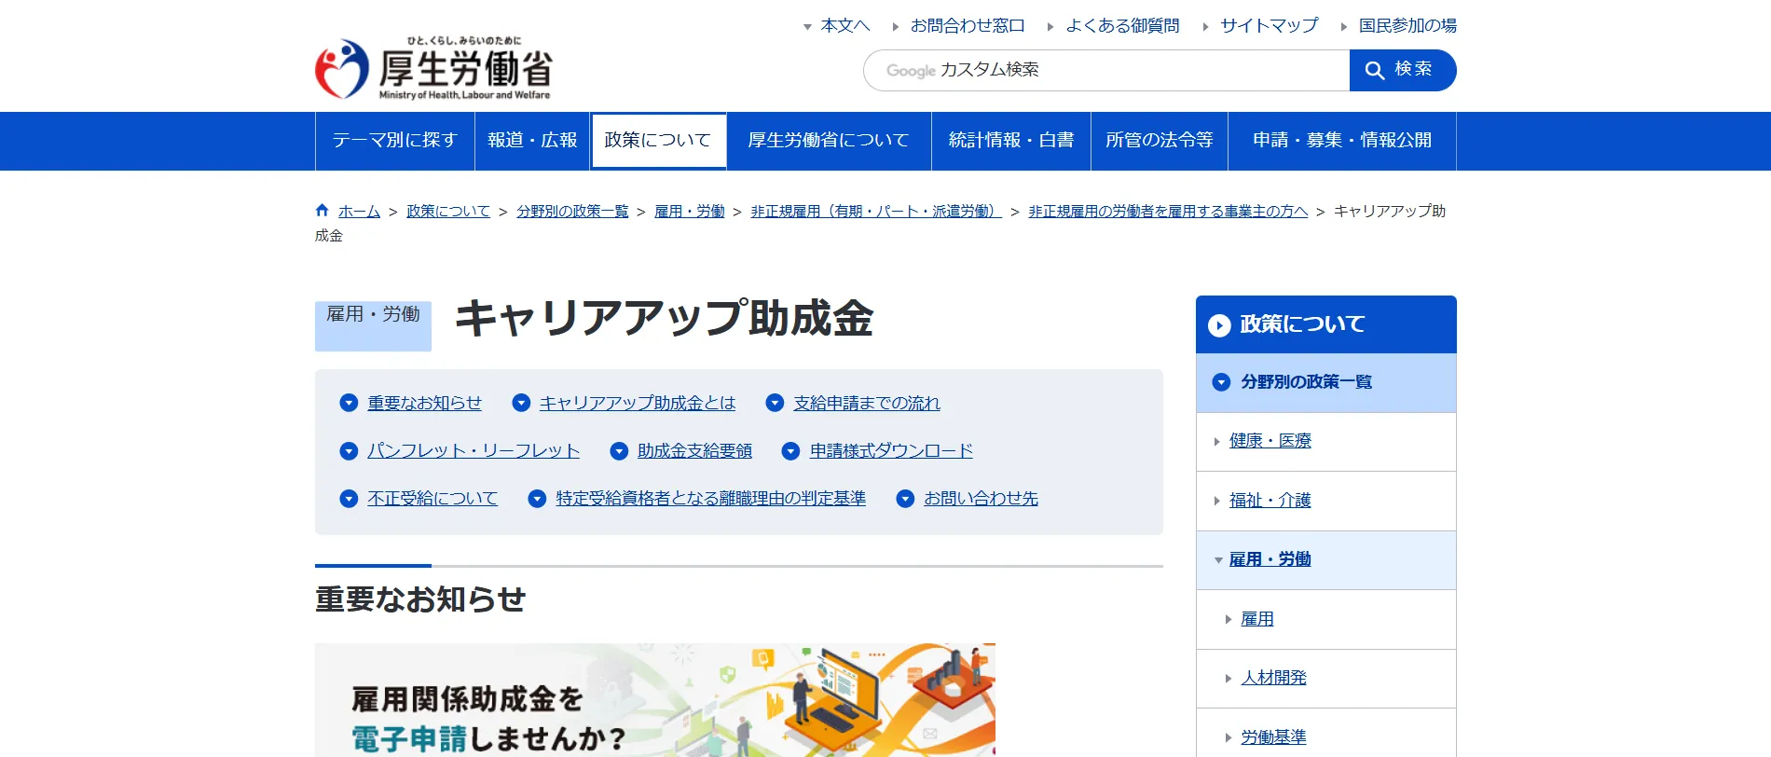1771x757 pixels.
Task: Open the 報道・広報 navigation tab
Action: (x=532, y=141)
